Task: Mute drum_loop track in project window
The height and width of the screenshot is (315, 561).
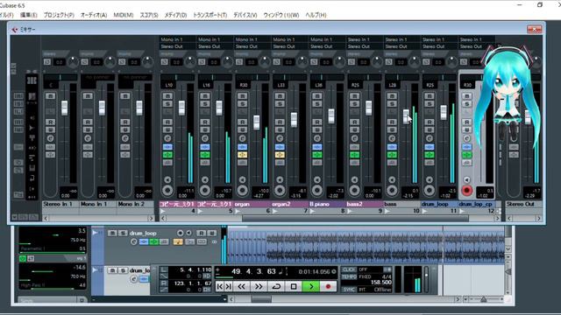Action: click(x=112, y=234)
